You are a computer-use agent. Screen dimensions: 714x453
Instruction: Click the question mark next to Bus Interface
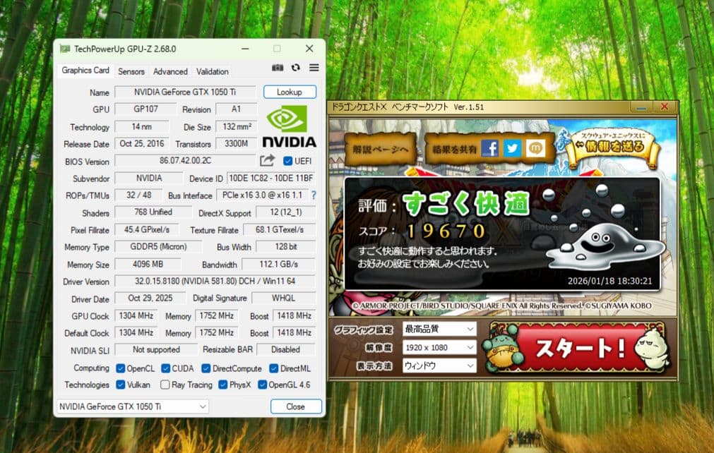click(x=314, y=195)
